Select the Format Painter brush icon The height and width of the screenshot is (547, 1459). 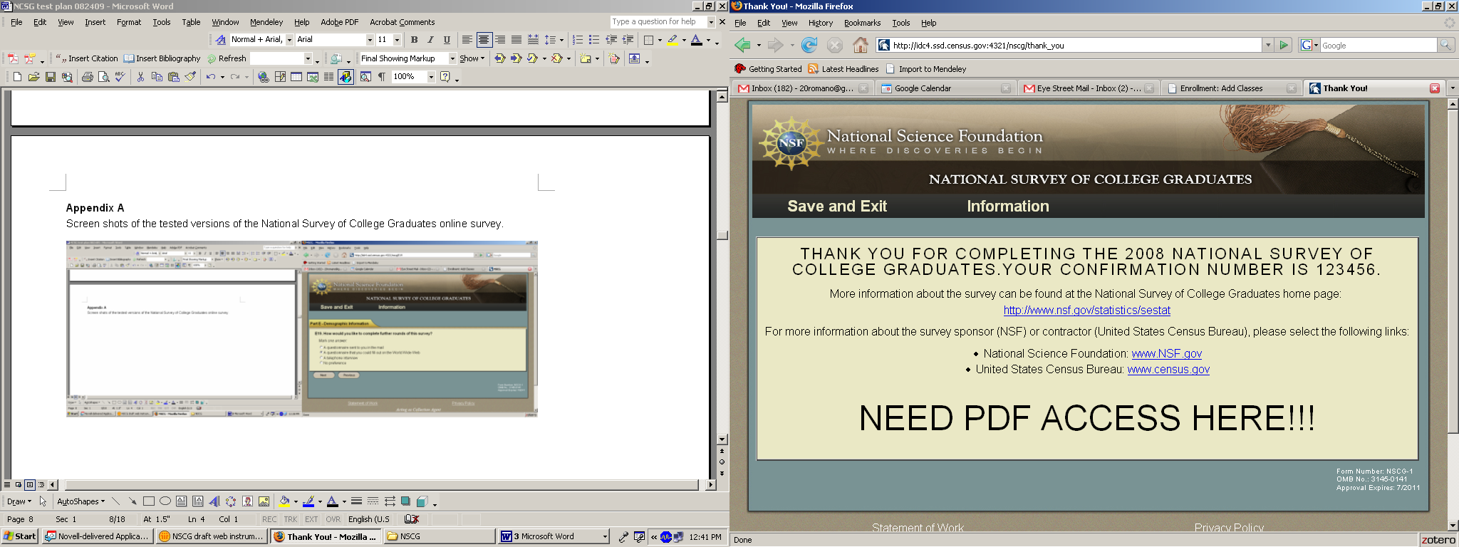tap(190, 77)
